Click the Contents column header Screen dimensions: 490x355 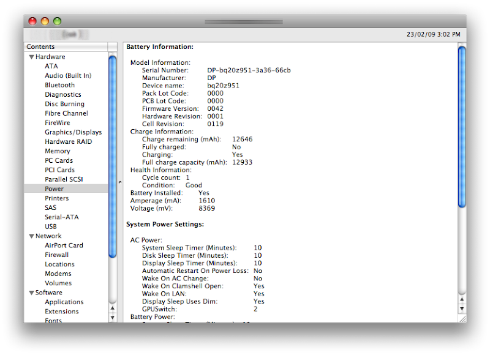pyautogui.click(x=66, y=47)
